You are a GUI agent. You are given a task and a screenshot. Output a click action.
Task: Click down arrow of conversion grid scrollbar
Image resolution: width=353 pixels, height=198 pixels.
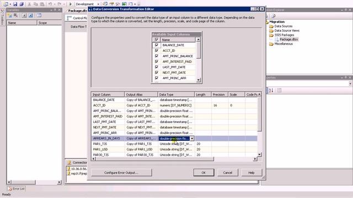pos(259,155)
